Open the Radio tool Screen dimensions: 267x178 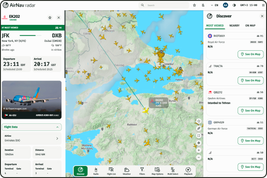pyautogui.click(x=96, y=171)
